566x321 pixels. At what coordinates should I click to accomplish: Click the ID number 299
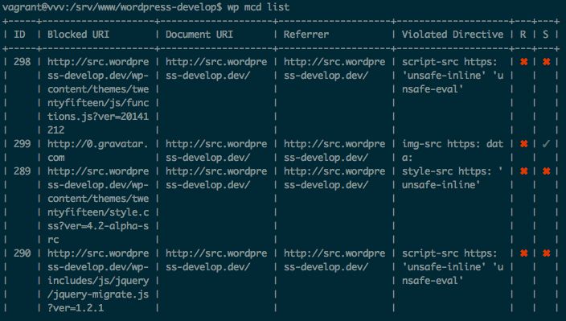click(22, 144)
